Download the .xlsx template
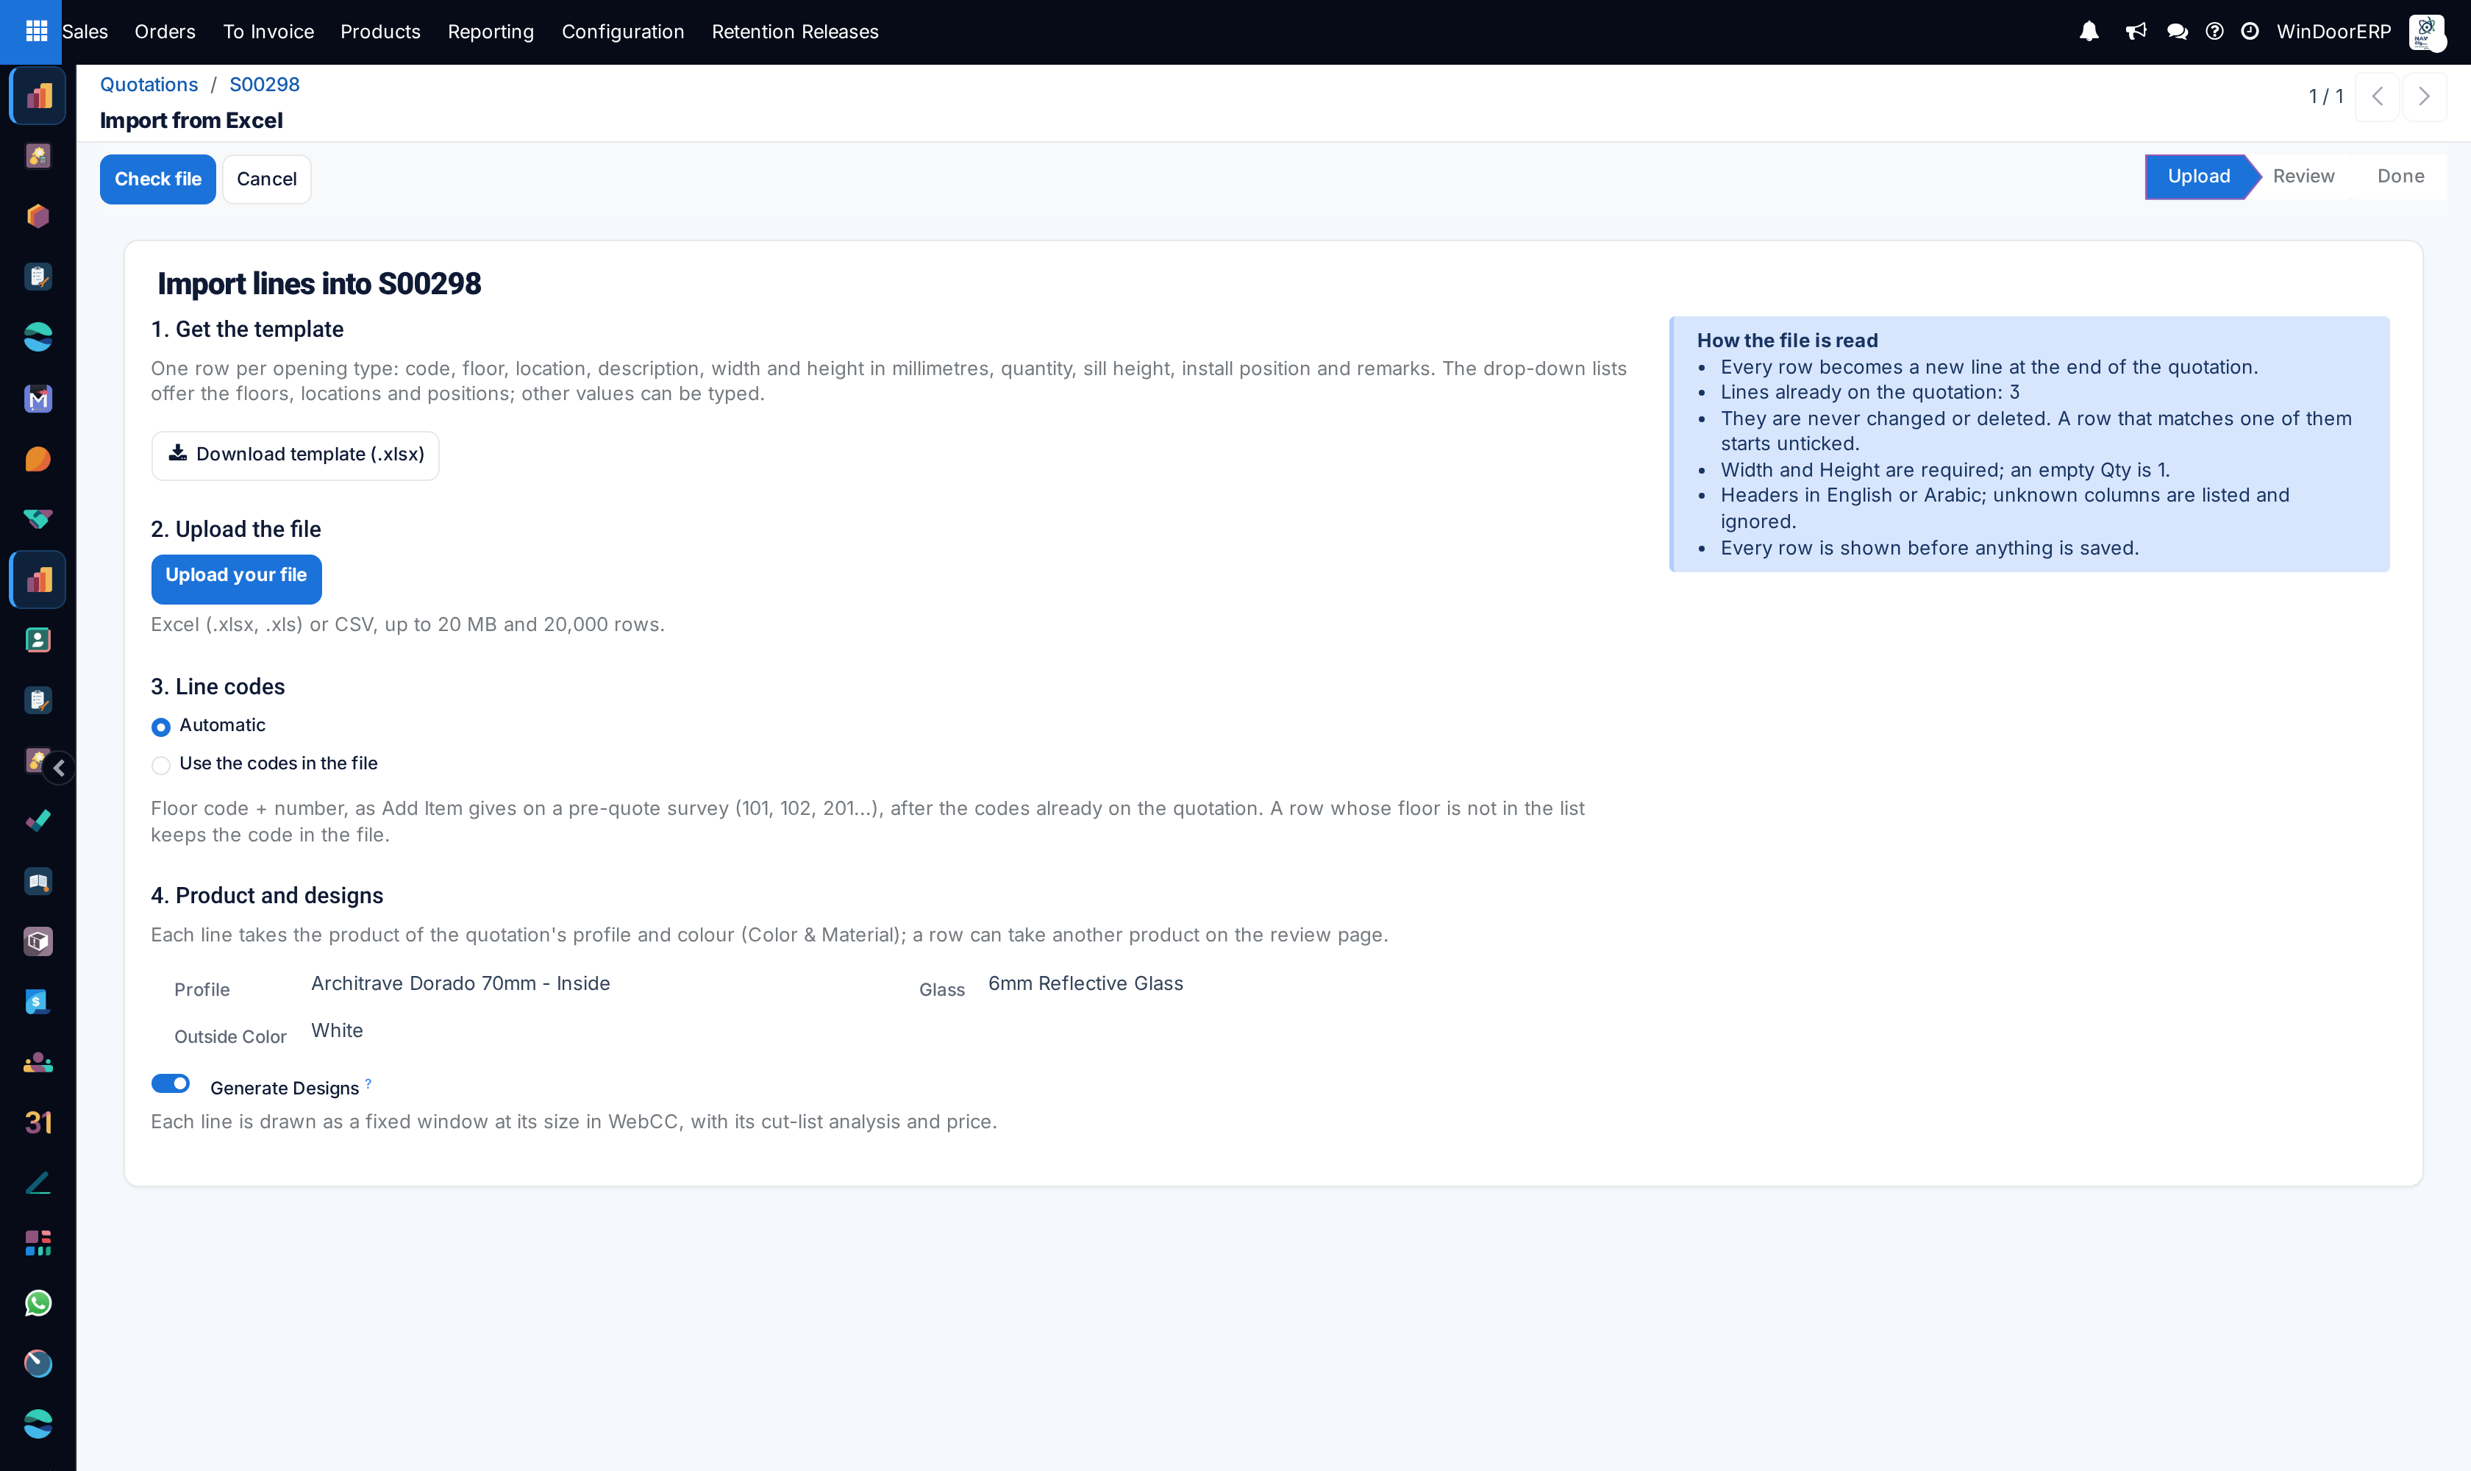Viewport: 2471px width, 1471px height. 296,455
